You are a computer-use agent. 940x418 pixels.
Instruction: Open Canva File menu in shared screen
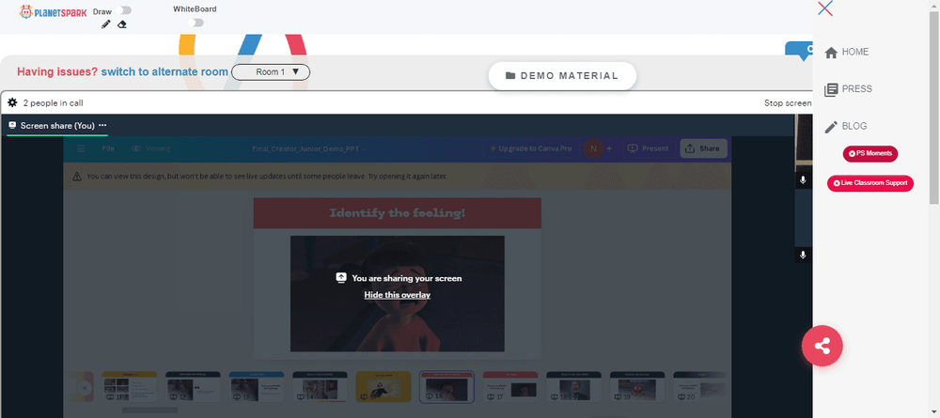click(108, 148)
